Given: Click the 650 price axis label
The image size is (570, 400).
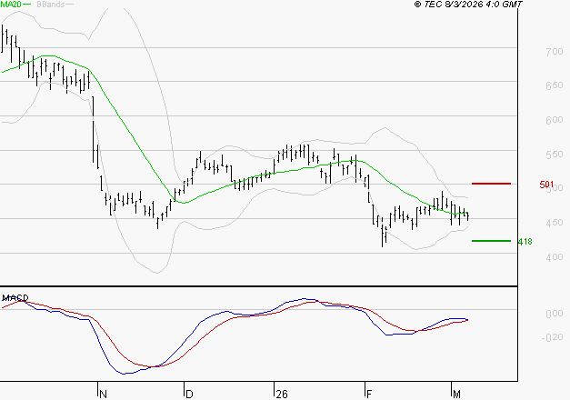Looking at the screenshot, I should tap(554, 85).
